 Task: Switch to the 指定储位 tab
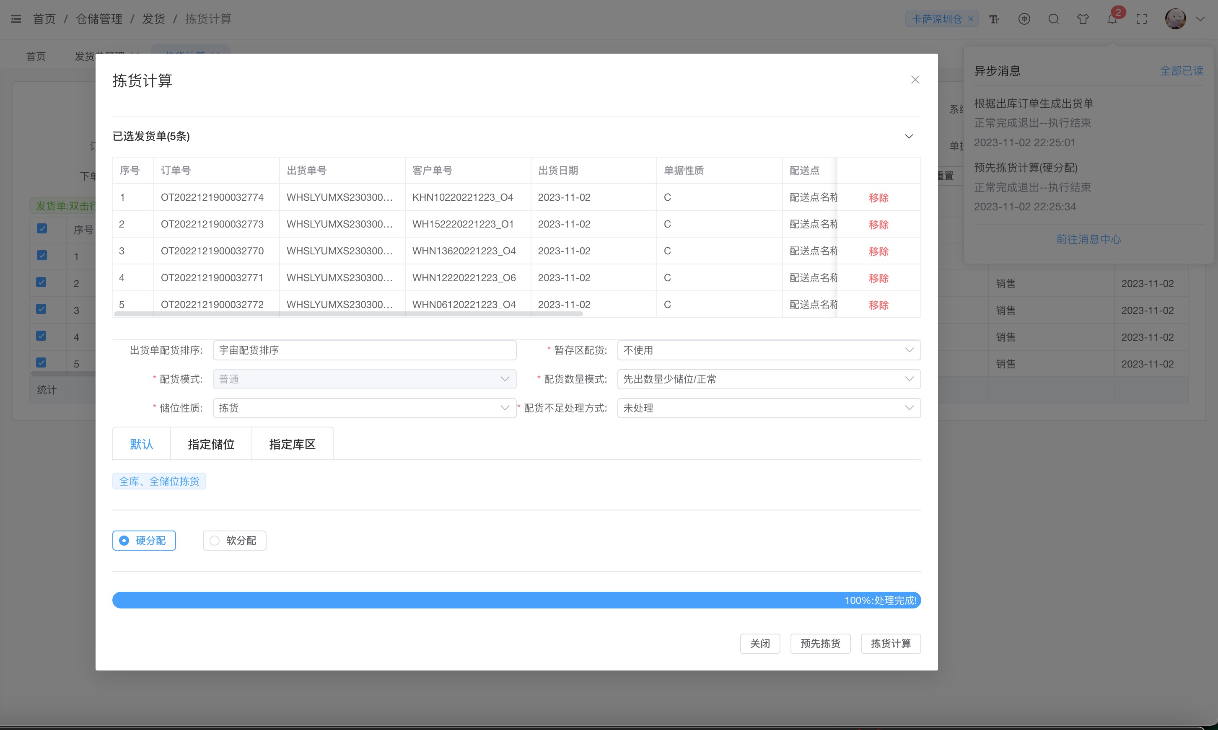[211, 444]
